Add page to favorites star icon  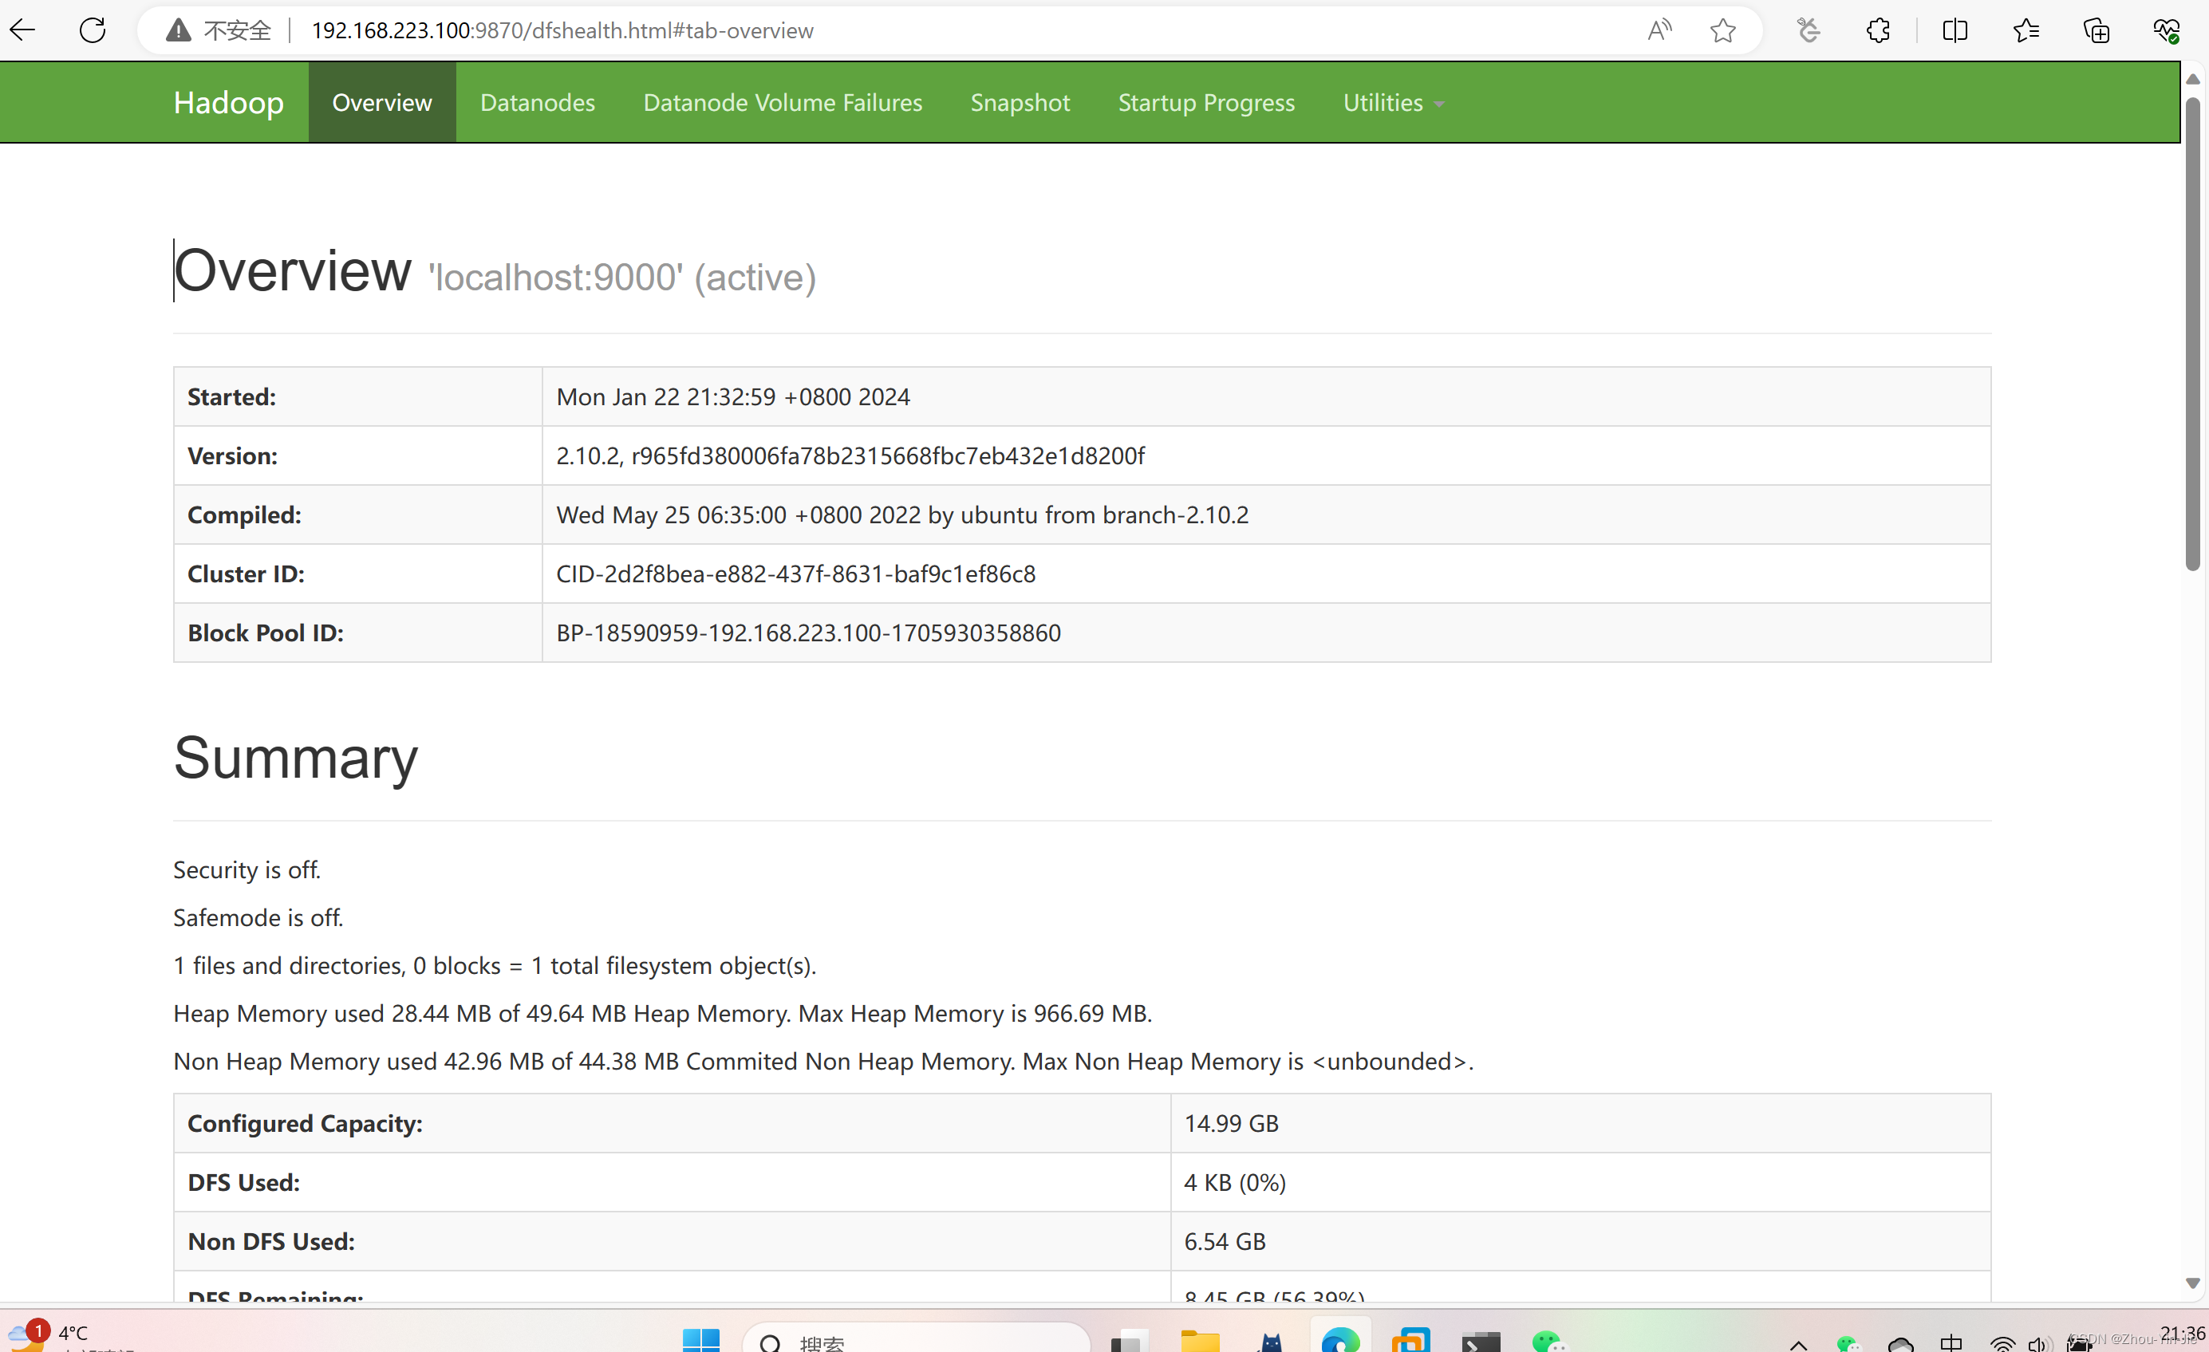pos(1722,30)
